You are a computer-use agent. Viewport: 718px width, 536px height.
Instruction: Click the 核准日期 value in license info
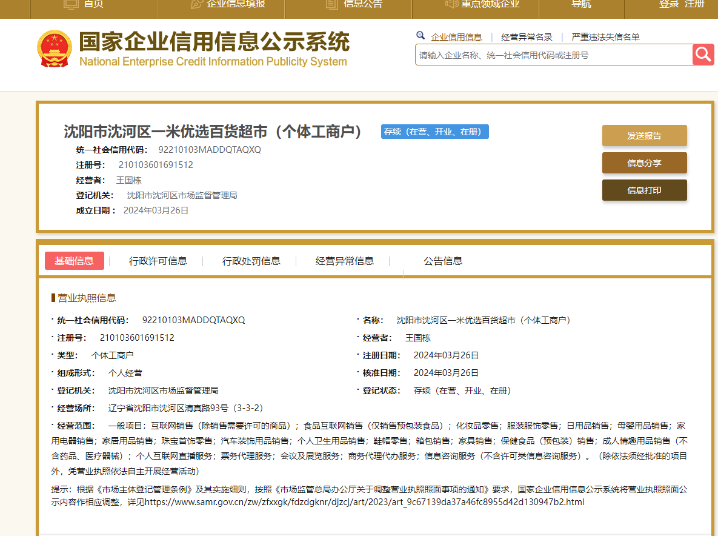click(446, 373)
